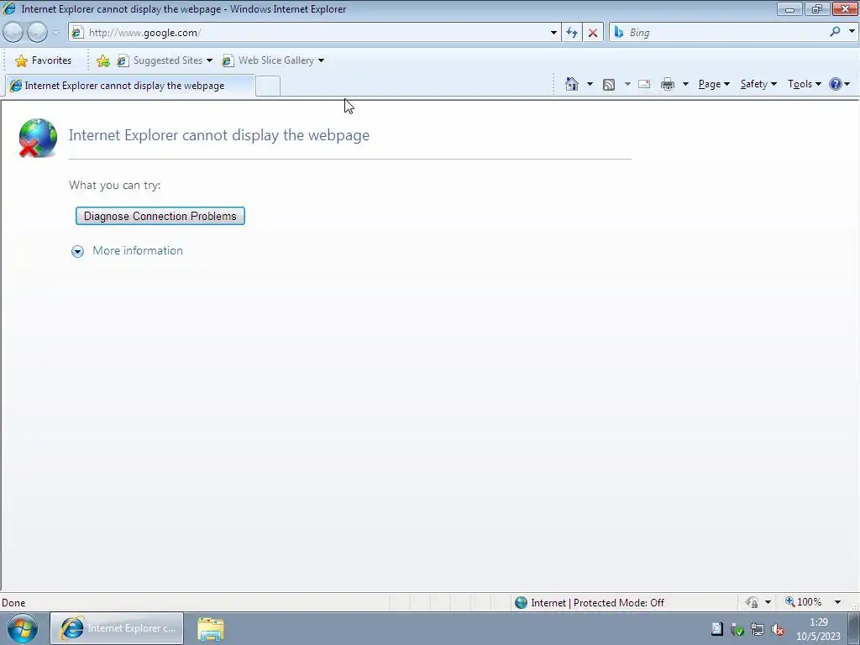The image size is (860, 645).
Task: Expand More information section arrow
Action: pyautogui.click(x=77, y=251)
